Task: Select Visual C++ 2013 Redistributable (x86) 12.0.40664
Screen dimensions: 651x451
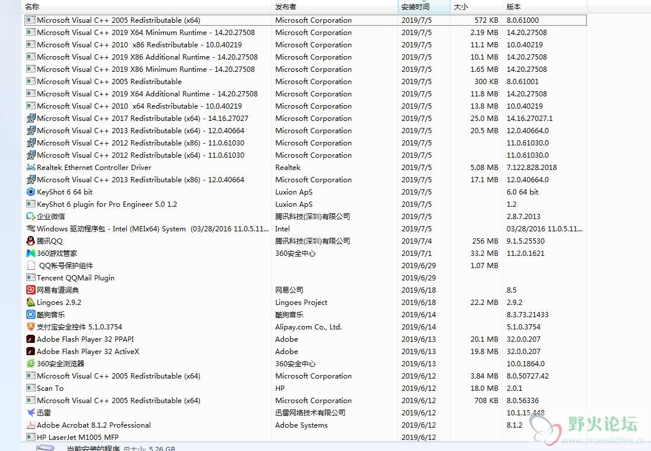Action: 305,180
